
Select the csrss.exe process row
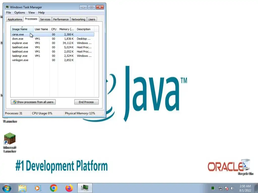52,34
